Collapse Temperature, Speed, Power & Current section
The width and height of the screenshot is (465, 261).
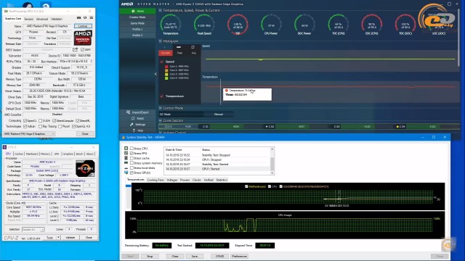(161, 10)
